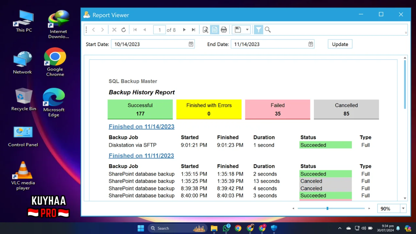The image size is (416, 234).
Task: Open the Finished on 11/14/2023 link
Action: pyautogui.click(x=141, y=127)
